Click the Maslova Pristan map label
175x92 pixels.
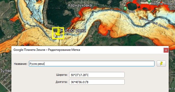coord(162,4)
